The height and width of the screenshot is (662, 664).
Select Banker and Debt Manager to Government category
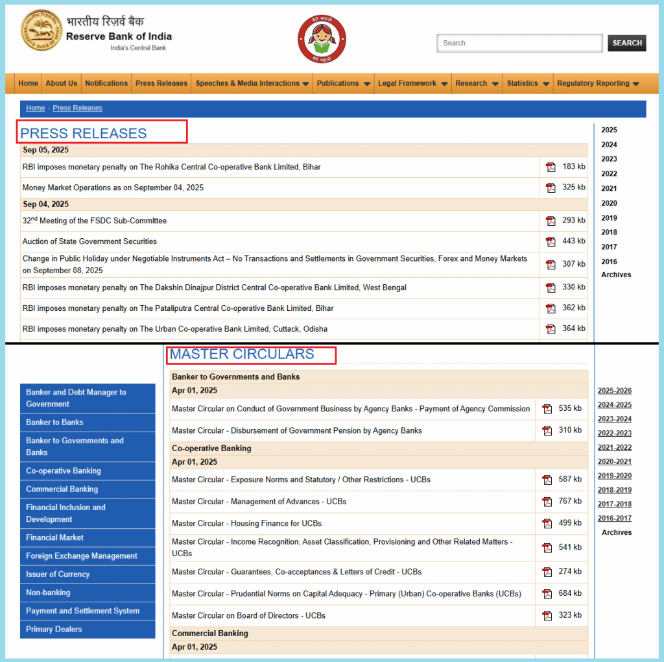pos(88,398)
